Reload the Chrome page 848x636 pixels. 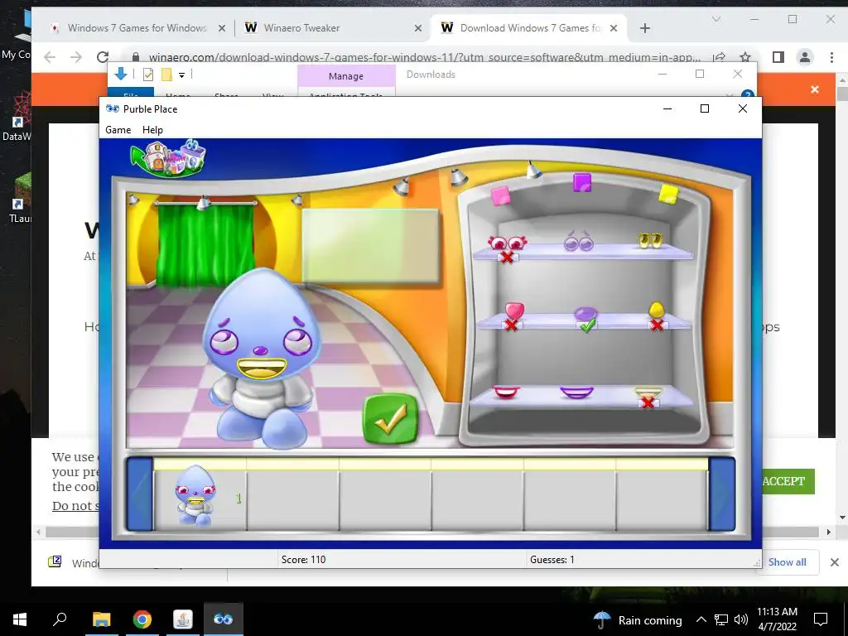coord(102,57)
